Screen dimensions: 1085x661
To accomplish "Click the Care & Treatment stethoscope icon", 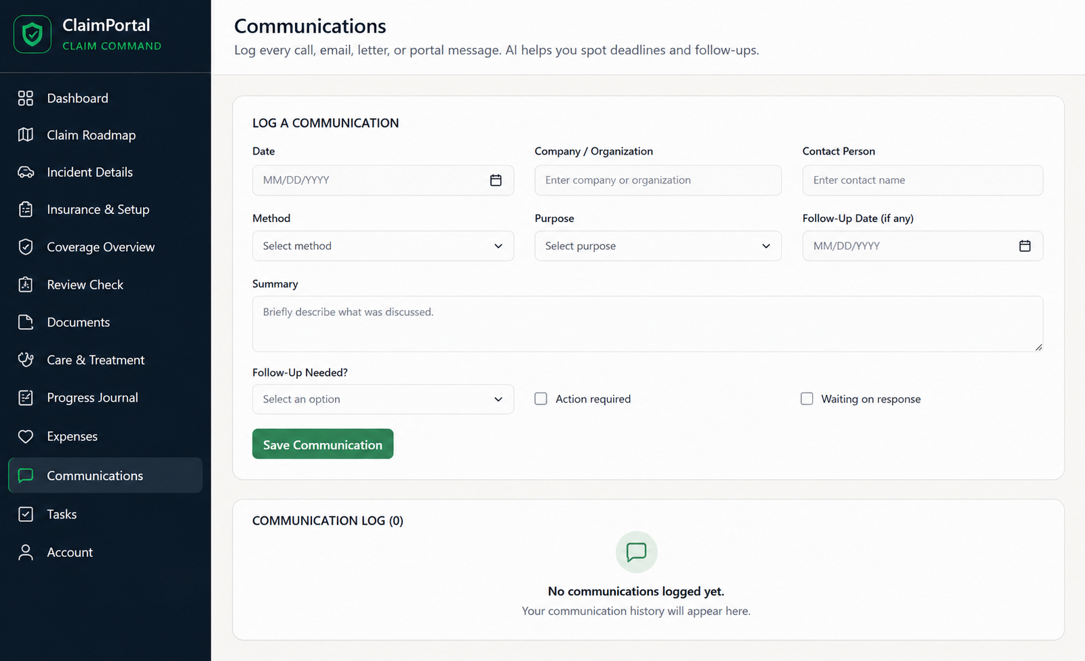I will [26, 360].
